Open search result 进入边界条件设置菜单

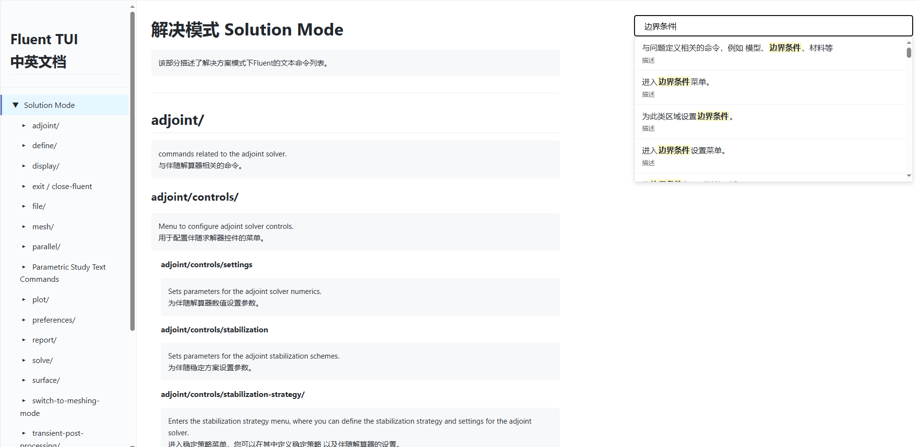pyautogui.click(x=770, y=156)
